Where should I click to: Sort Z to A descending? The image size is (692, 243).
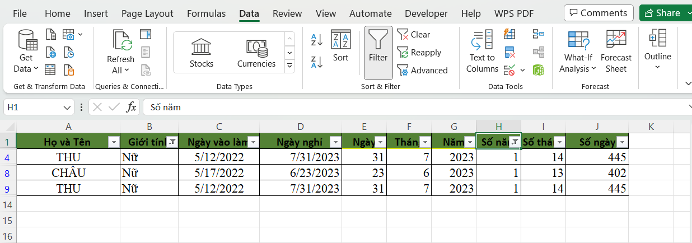pos(317,62)
